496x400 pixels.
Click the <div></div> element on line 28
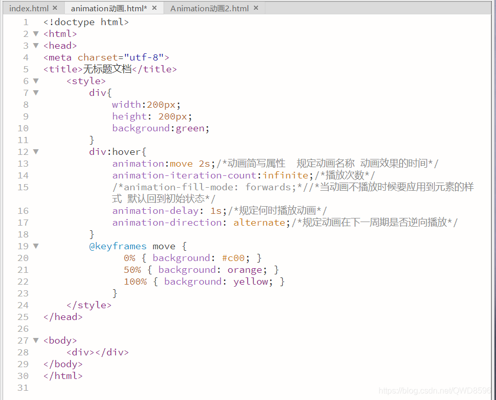tap(97, 352)
